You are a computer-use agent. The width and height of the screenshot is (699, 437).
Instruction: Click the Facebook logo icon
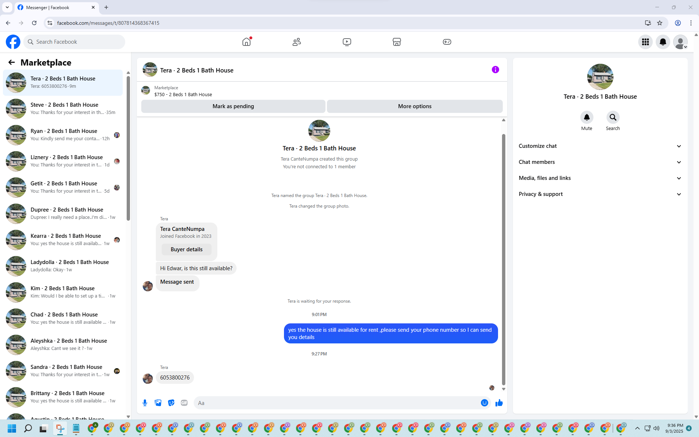point(13,42)
